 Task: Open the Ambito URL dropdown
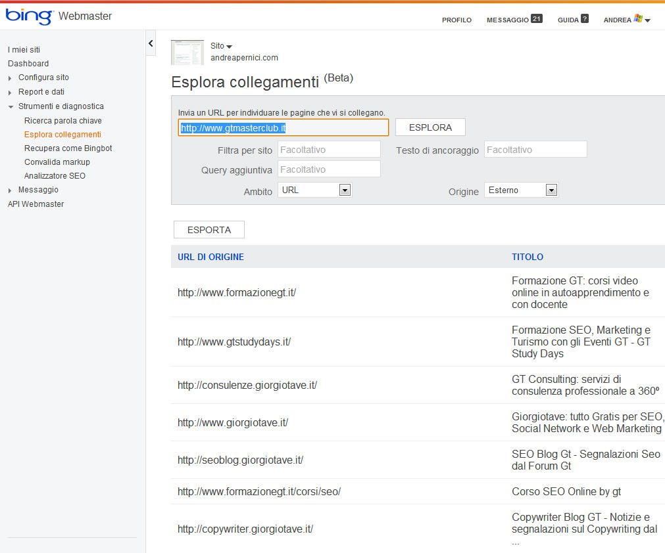coord(345,190)
